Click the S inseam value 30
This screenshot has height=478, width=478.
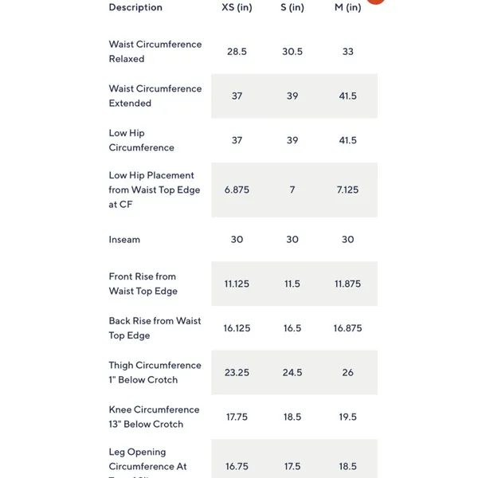pyautogui.click(x=292, y=240)
